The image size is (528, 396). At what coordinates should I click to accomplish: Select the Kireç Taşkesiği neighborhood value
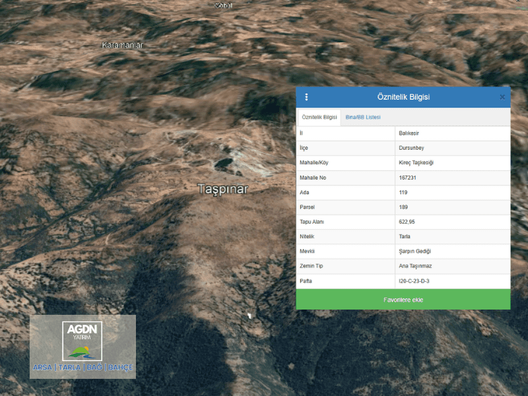click(416, 163)
